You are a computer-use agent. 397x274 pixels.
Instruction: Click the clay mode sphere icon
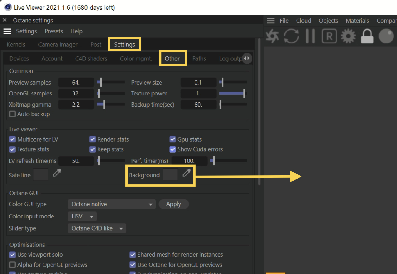tap(386, 36)
